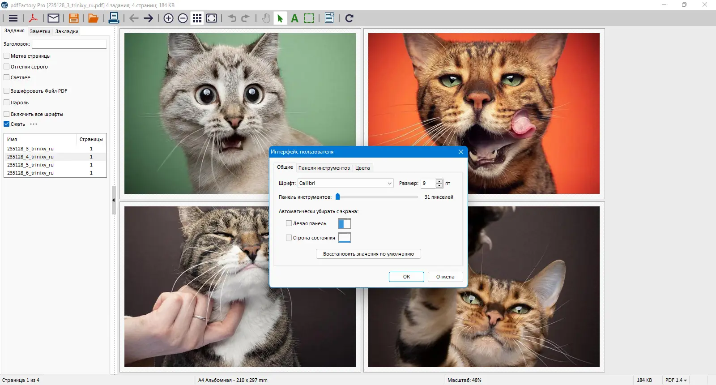The height and width of the screenshot is (385, 716).
Task: Tick the Строка состояния auto-hide checkbox
Action: (x=289, y=238)
